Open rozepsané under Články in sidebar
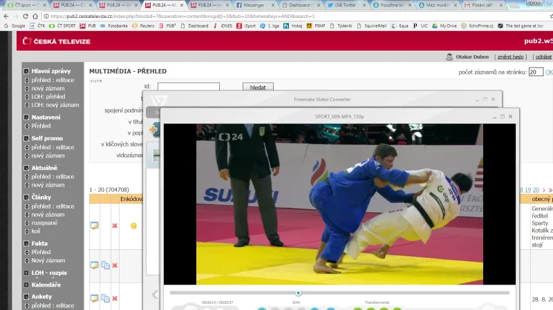The height and width of the screenshot is (310, 553). (44, 222)
